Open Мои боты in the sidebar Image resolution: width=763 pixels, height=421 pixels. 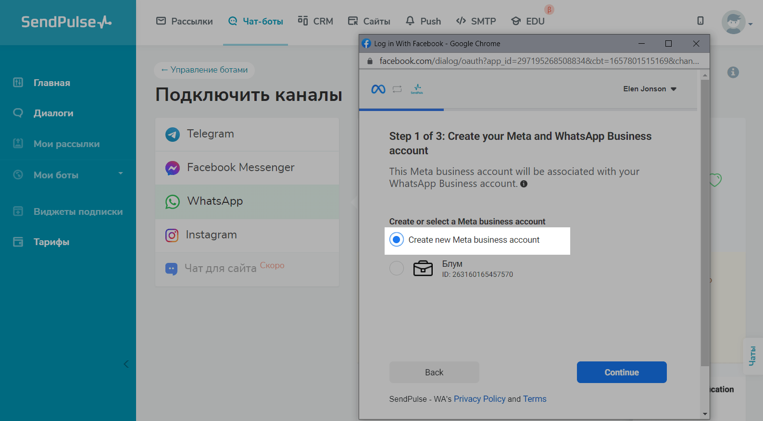point(56,175)
